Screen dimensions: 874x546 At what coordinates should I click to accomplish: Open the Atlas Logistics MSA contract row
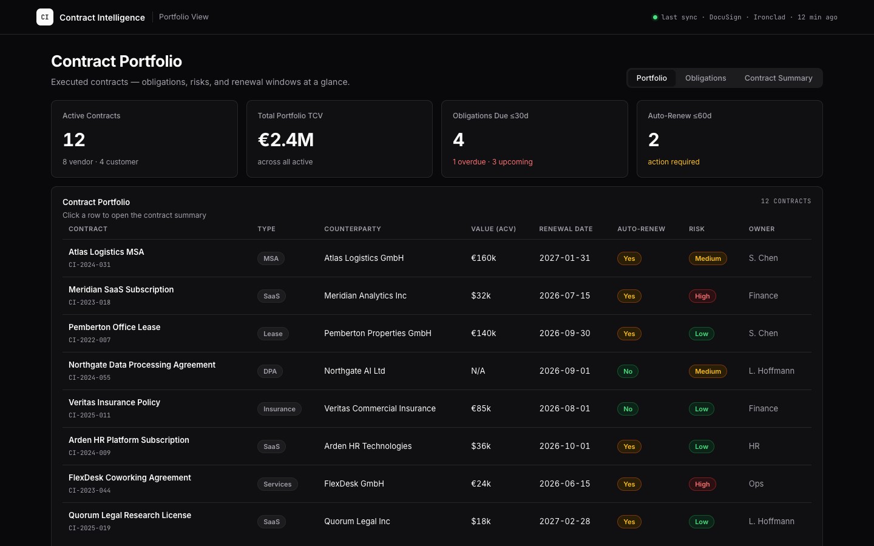pyautogui.click(x=437, y=258)
